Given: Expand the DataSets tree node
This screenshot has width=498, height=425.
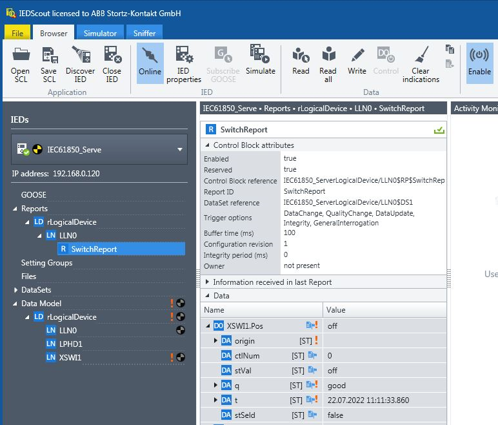Looking at the screenshot, I should click(x=15, y=290).
